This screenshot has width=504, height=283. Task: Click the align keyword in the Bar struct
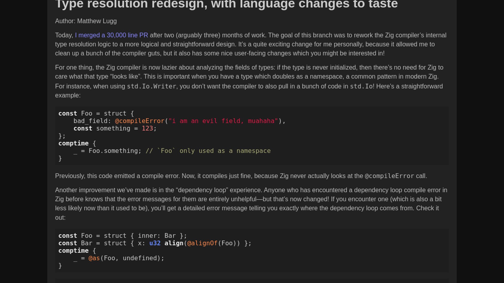174,243
